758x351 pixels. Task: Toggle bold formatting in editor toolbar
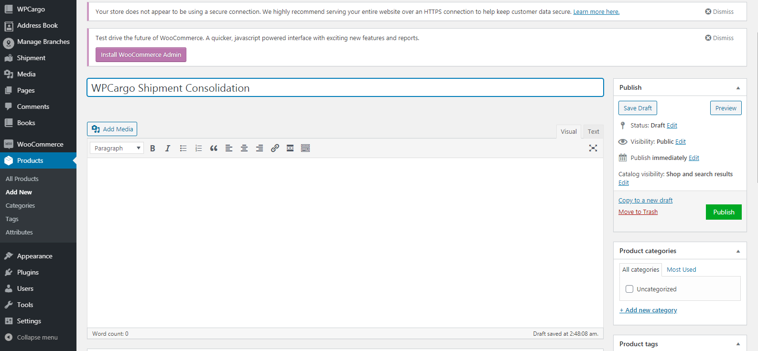pos(152,149)
